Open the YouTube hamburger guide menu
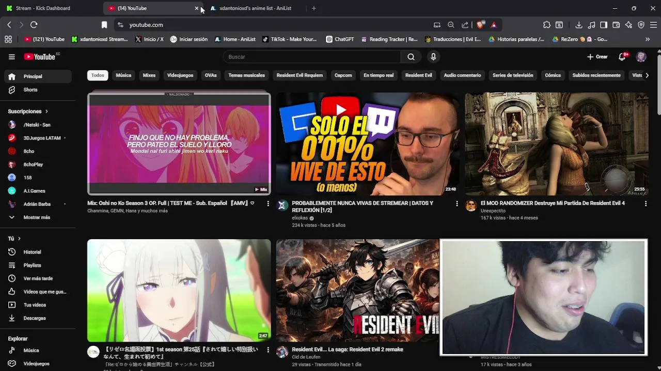The height and width of the screenshot is (371, 661). pyautogui.click(x=12, y=57)
